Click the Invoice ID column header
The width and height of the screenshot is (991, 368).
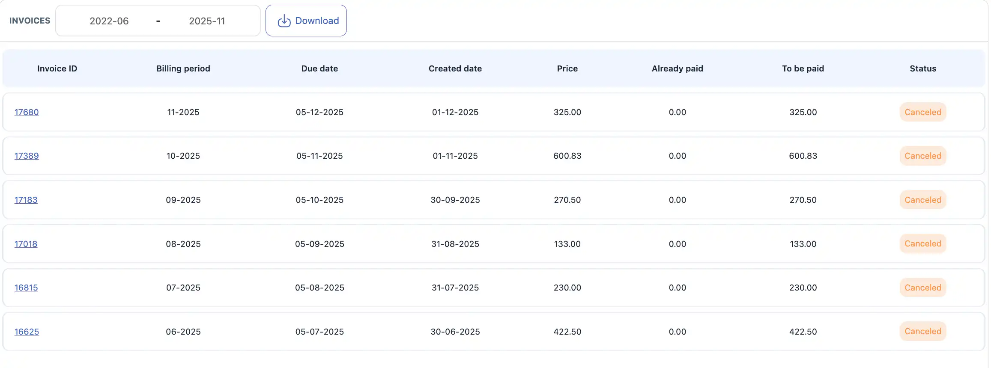click(x=57, y=68)
